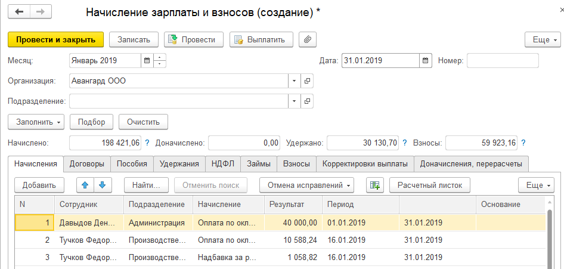The height and width of the screenshot is (269, 564).
Task: Open the calendar picker for Дата
Action: tap(425, 61)
